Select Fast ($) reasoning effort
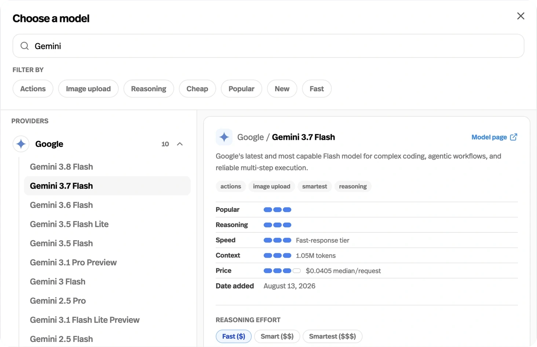 coord(234,336)
